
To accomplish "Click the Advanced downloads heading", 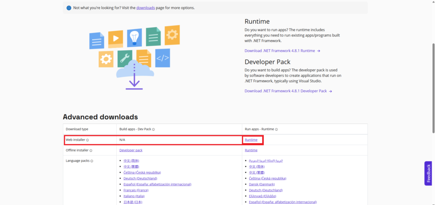I will [100, 117].
